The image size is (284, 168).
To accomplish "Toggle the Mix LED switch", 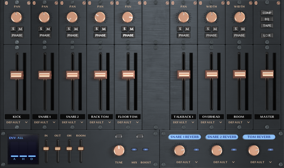I will (134, 150).
